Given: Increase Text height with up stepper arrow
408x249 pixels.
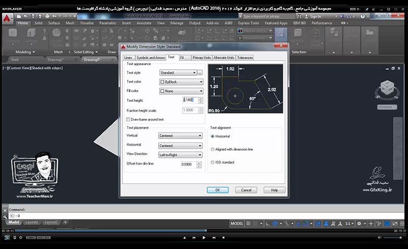Looking at the screenshot, I should click(x=200, y=98).
